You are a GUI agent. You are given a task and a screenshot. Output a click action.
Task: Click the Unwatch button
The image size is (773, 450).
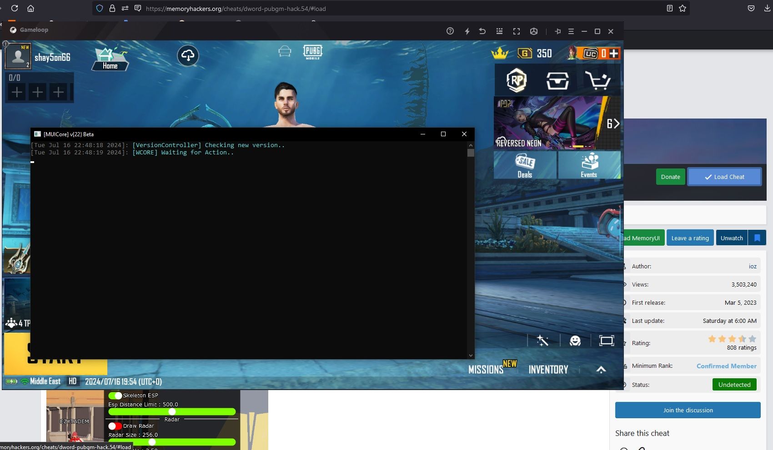(x=732, y=238)
